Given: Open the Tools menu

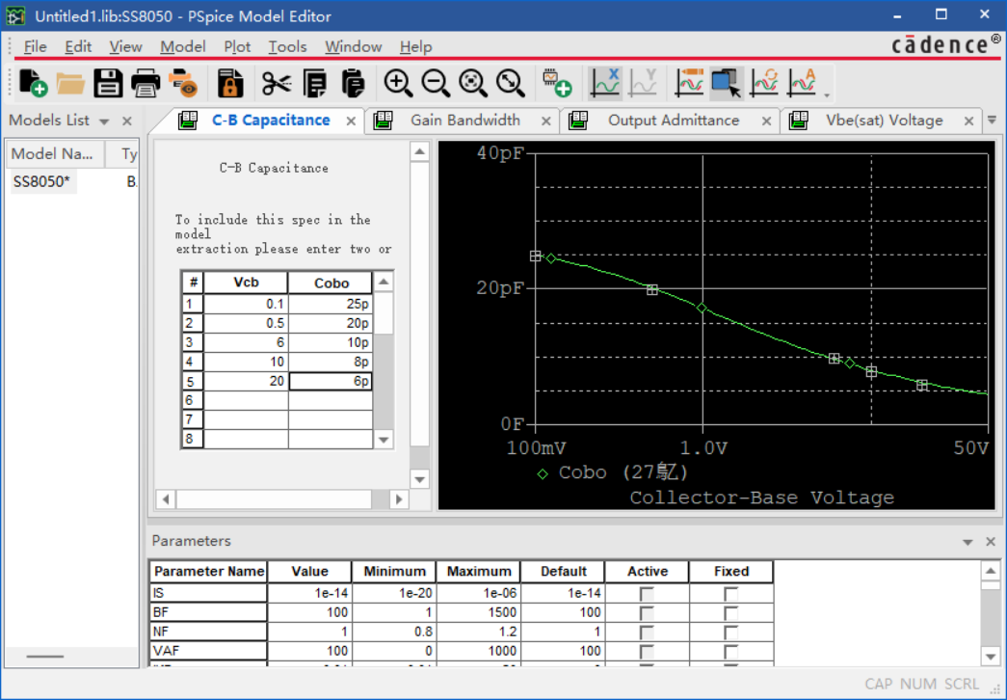Looking at the screenshot, I should click(288, 47).
